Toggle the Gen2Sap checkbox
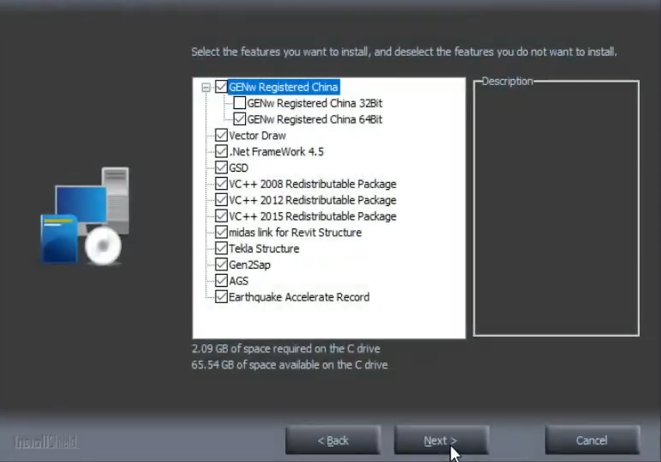 221,264
